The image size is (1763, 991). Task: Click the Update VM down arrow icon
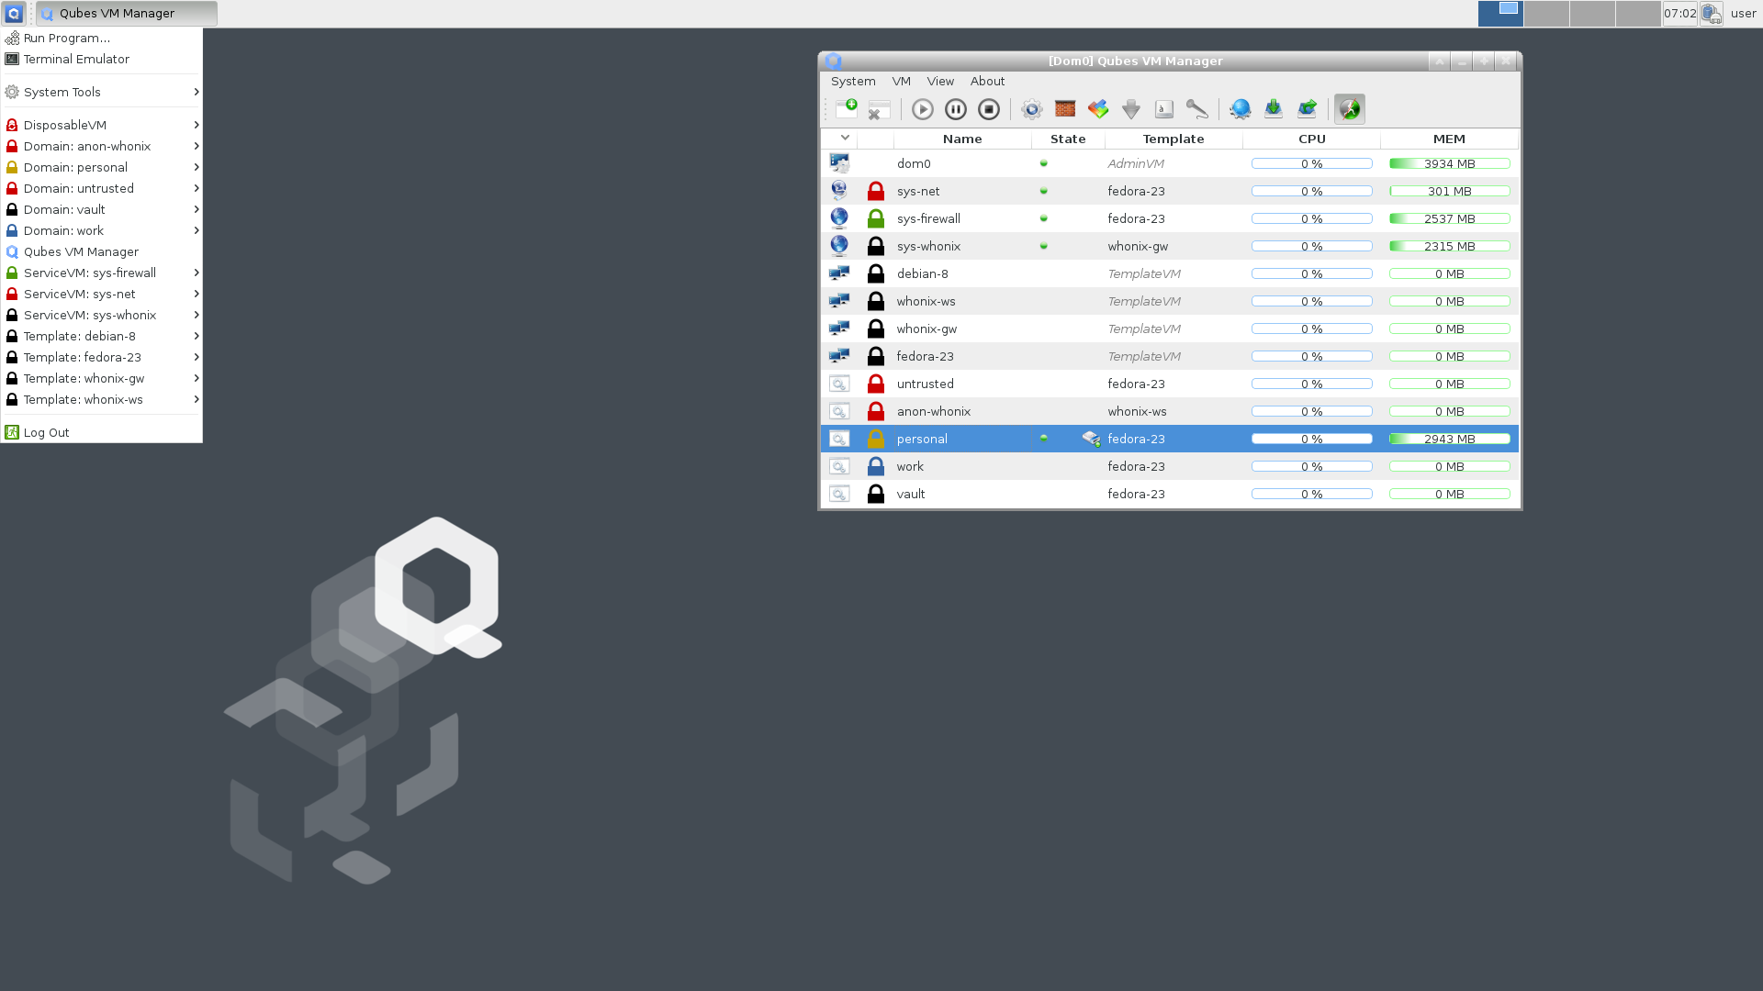point(1131,109)
